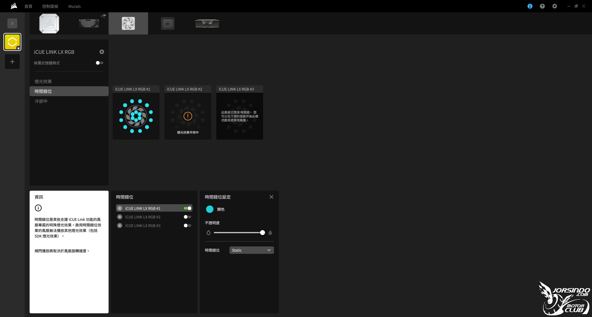The height and width of the screenshot is (317, 592).
Task: Select the yellow hexagon profile icon
Action: pyautogui.click(x=12, y=42)
